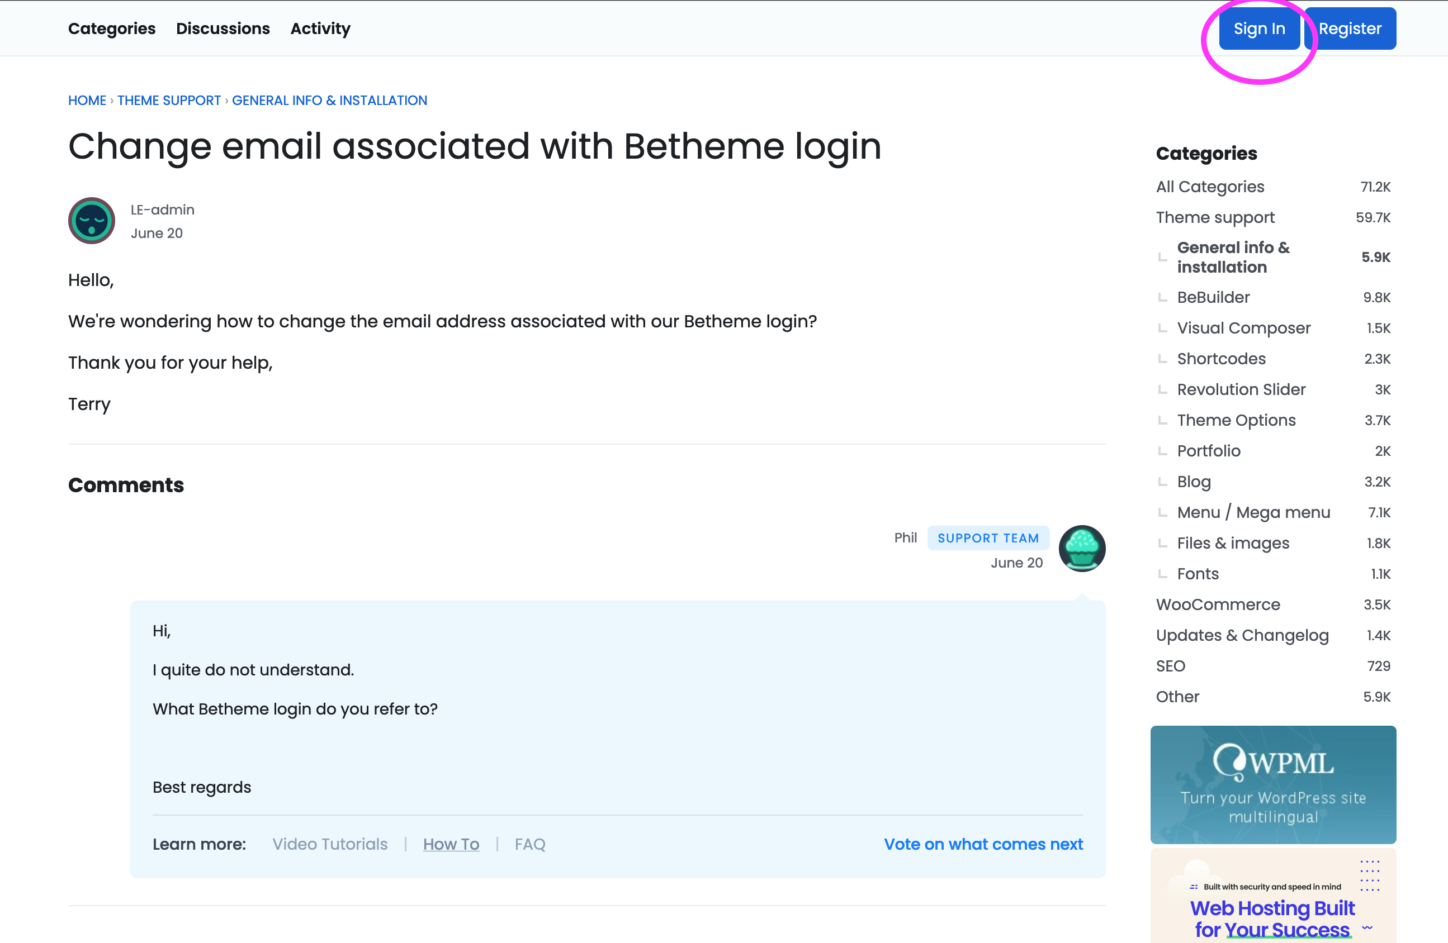
Task: Open the Activity menu item
Action: pos(320,28)
